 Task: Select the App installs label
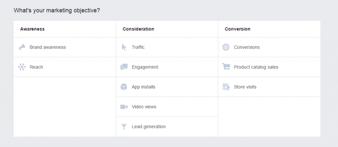(x=144, y=87)
